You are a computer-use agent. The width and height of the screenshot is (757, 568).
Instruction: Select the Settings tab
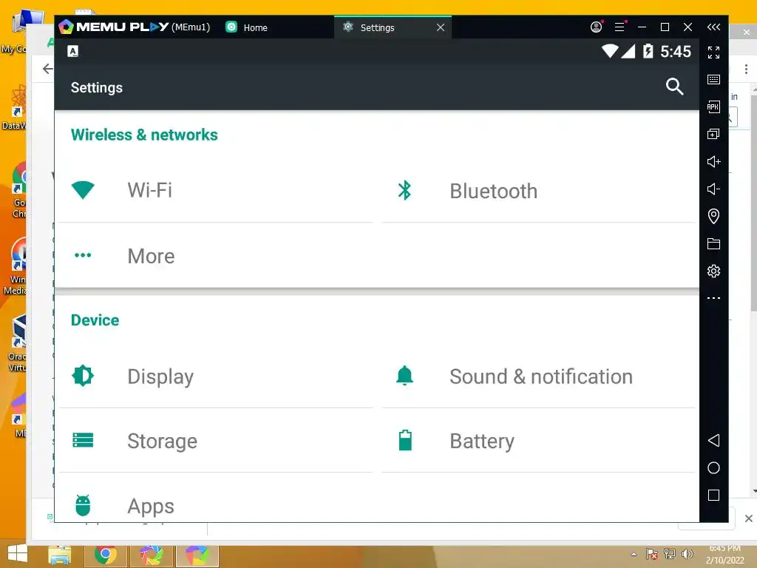coord(378,27)
